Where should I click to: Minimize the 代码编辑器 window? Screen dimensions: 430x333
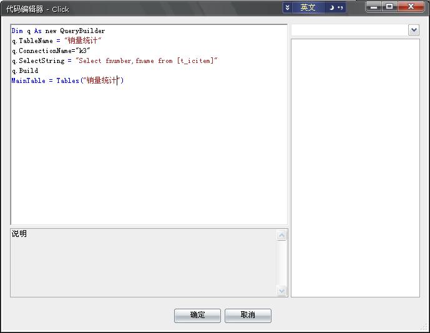373,7
